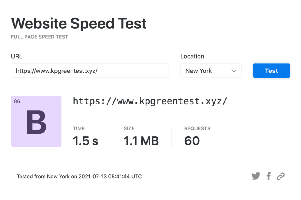Click the FULL PAGE SPEED TEST label

click(x=39, y=37)
